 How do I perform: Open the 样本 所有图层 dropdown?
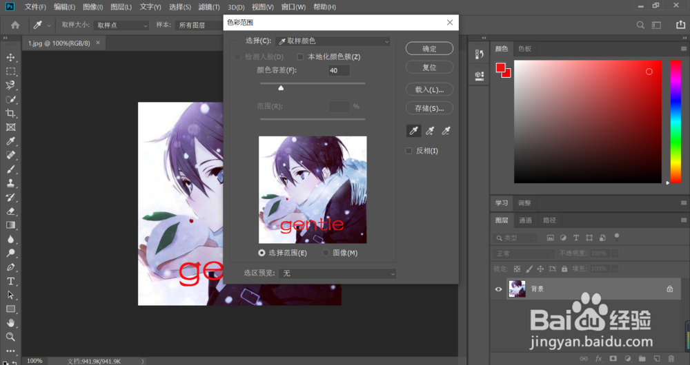(199, 25)
